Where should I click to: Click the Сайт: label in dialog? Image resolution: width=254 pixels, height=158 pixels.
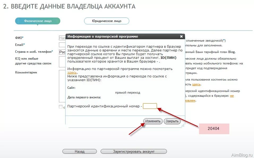[x=71, y=88]
